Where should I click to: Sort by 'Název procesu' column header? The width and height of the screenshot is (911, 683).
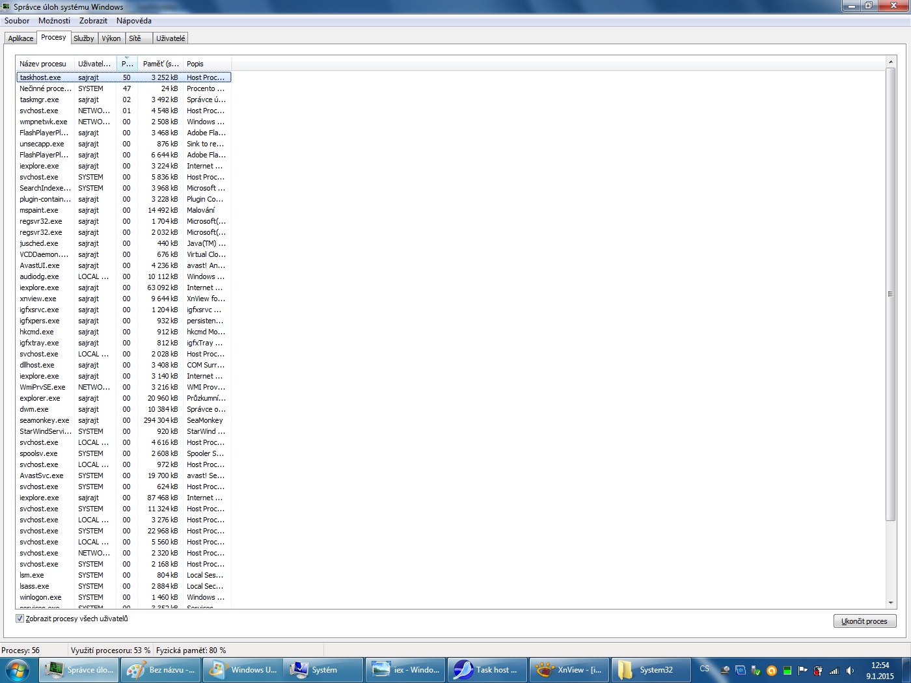click(44, 64)
